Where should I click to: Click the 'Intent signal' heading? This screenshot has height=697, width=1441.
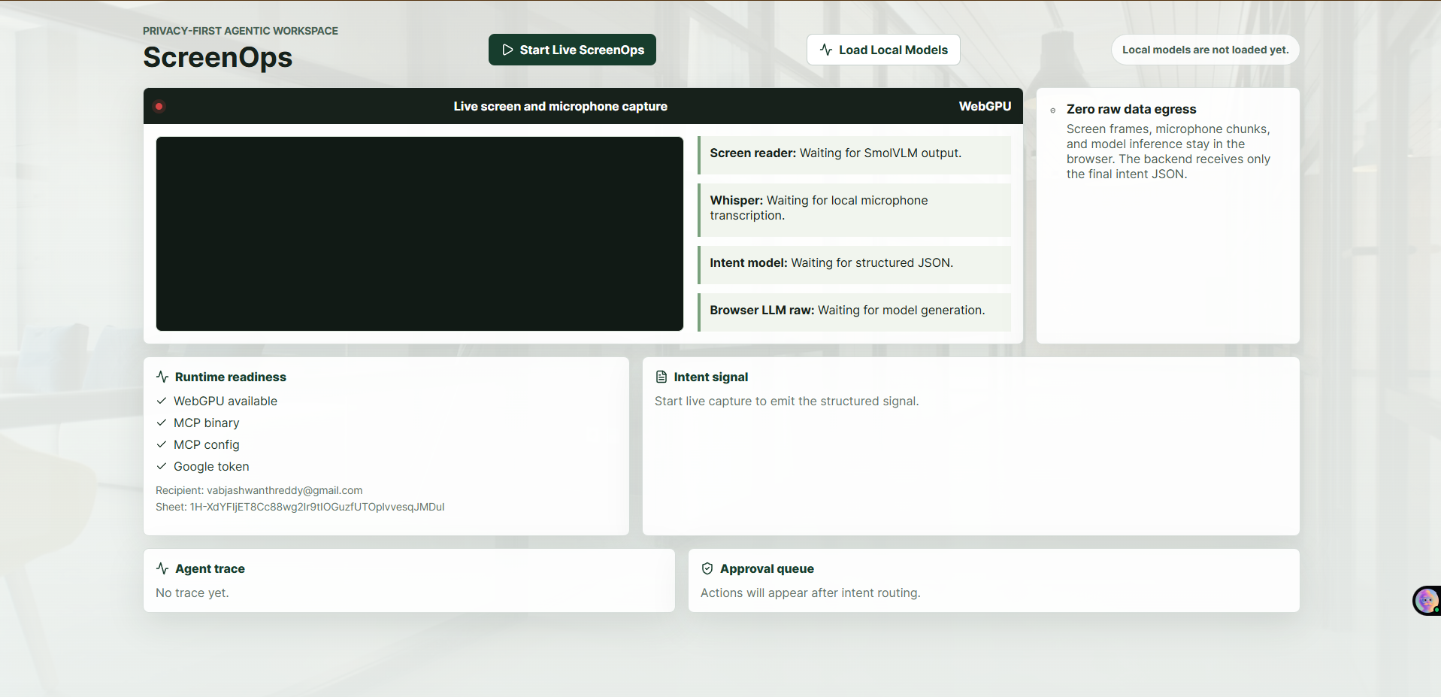[711, 377]
